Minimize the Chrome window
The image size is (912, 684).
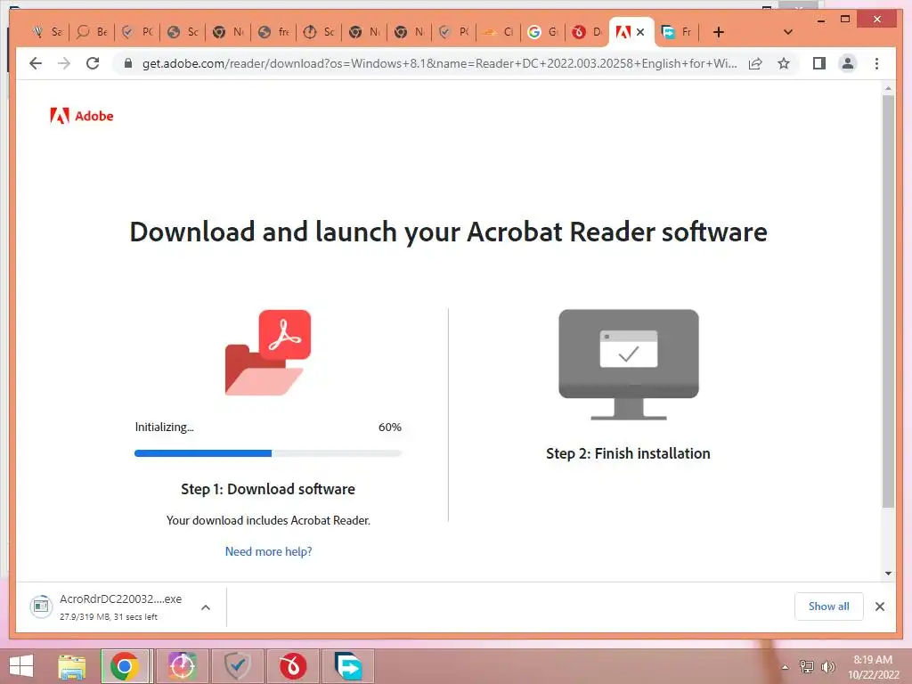coord(820,20)
